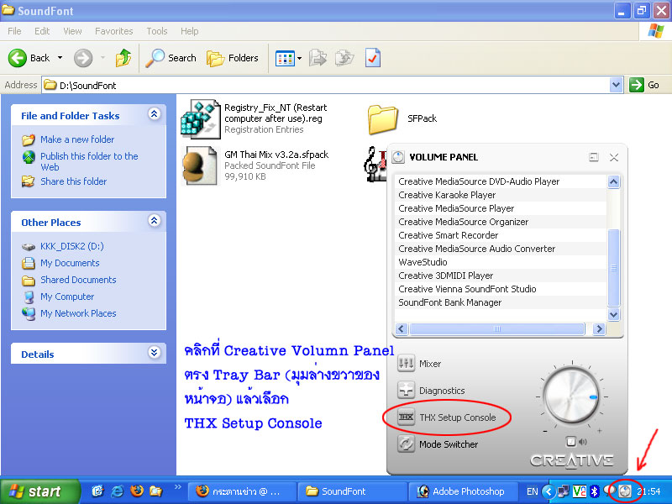Go to My Documents
This screenshot has width=672, height=504.
(x=70, y=263)
